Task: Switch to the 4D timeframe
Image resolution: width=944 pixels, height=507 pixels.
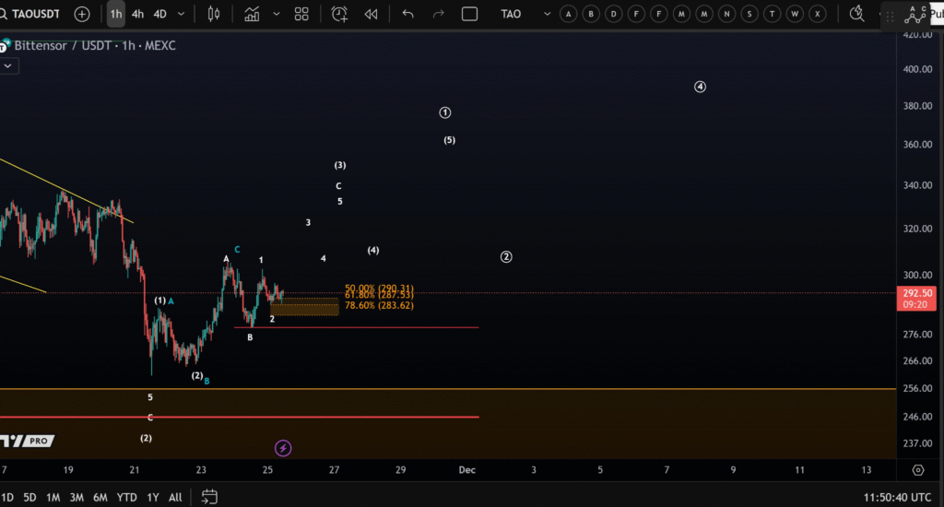Action: 160,14
